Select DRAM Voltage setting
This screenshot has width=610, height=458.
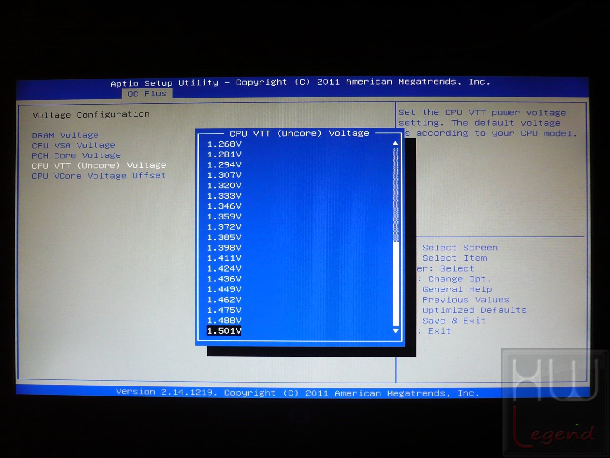(x=65, y=135)
